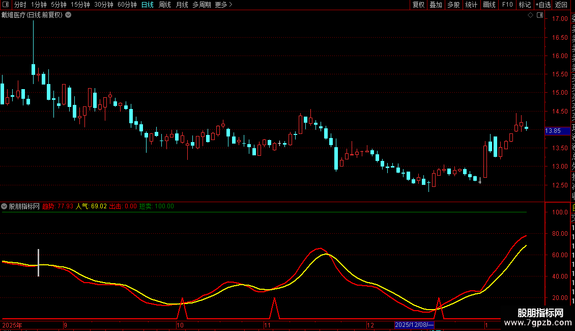This screenshot has height=331, width=575.
Task: Click the 返回 back button
Action: pos(561,5)
